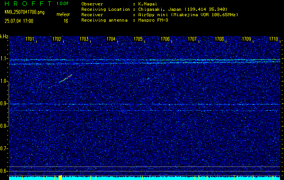Click the observer name K.Nagai
The width and height of the screenshot is (284, 180).
pos(147,4)
